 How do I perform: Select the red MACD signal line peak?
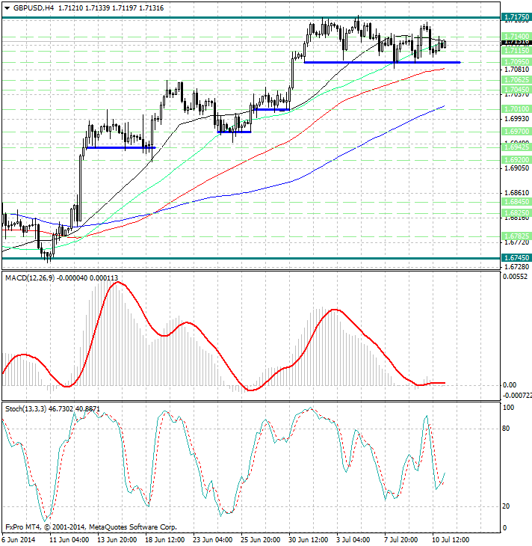point(117,283)
